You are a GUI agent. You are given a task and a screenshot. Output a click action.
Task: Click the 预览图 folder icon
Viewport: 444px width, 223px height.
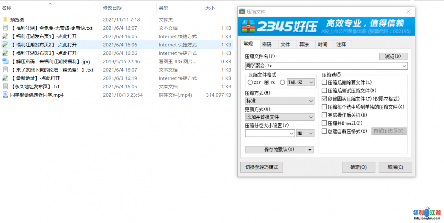[5, 20]
